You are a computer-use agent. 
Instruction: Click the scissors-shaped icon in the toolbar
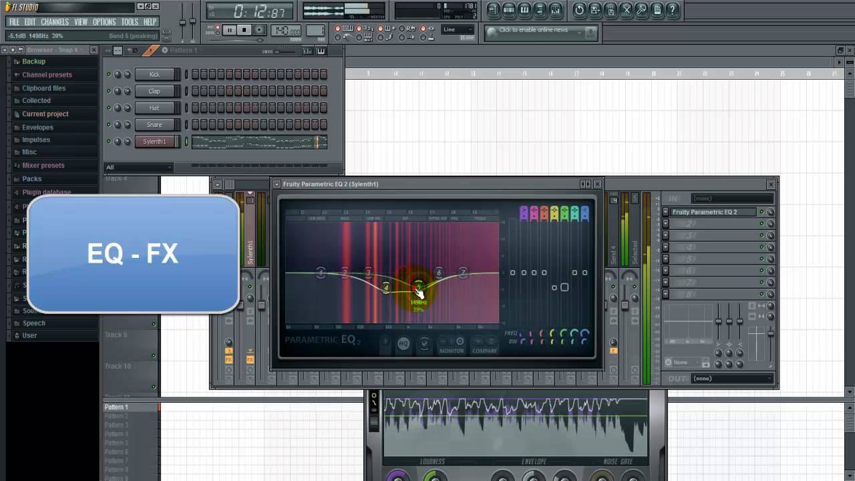coord(626,9)
